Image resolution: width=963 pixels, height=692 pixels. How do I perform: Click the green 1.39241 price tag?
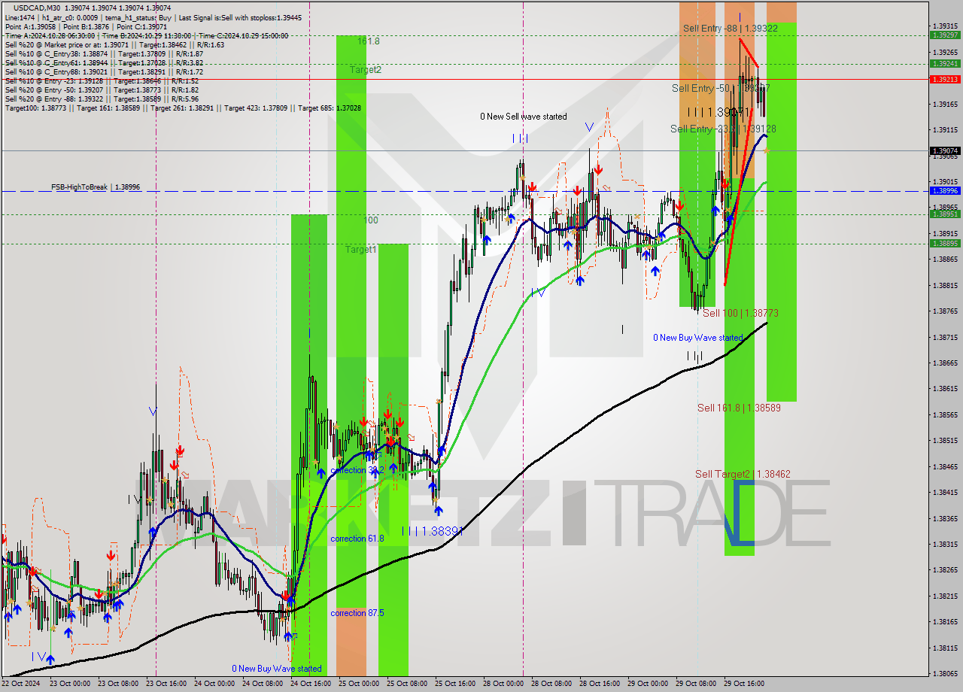click(945, 64)
